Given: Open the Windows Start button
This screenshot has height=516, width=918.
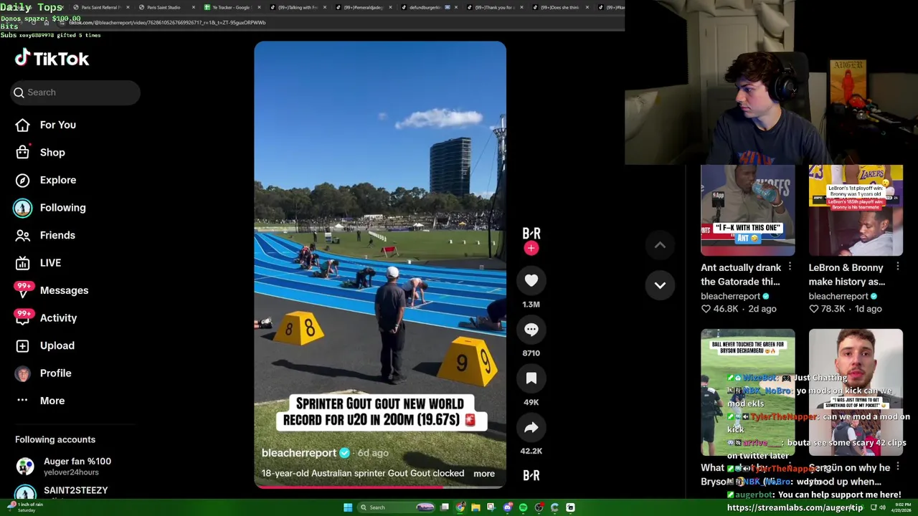Looking at the screenshot, I should coord(348,507).
